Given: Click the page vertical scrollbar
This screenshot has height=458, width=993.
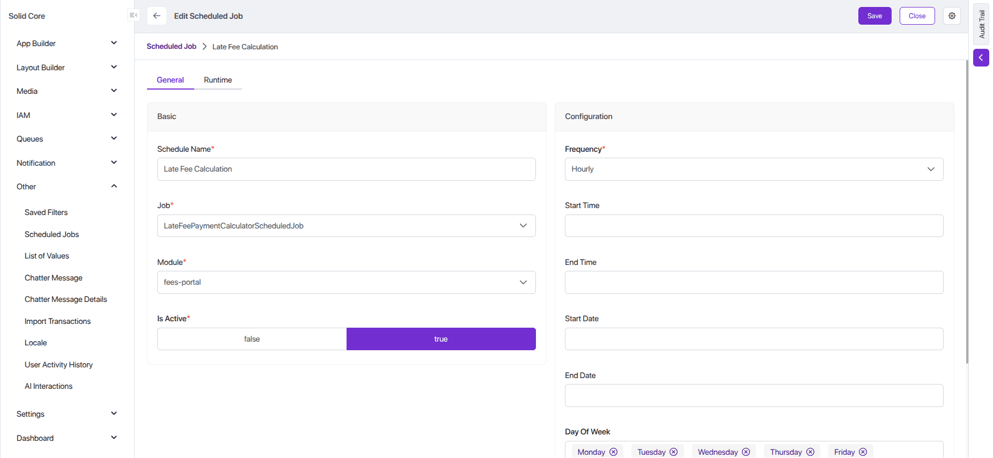Looking at the screenshot, I should click(x=967, y=212).
